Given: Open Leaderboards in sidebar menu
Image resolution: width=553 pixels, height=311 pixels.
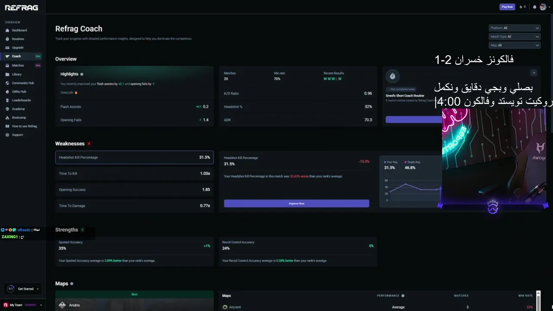Looking at the screenshot, I should tap(22, 100).
